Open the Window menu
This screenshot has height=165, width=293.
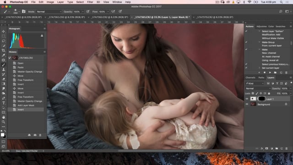117,2
